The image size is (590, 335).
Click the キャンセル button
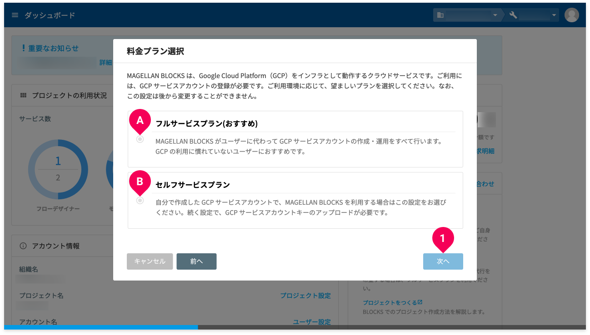coord(150,261)
